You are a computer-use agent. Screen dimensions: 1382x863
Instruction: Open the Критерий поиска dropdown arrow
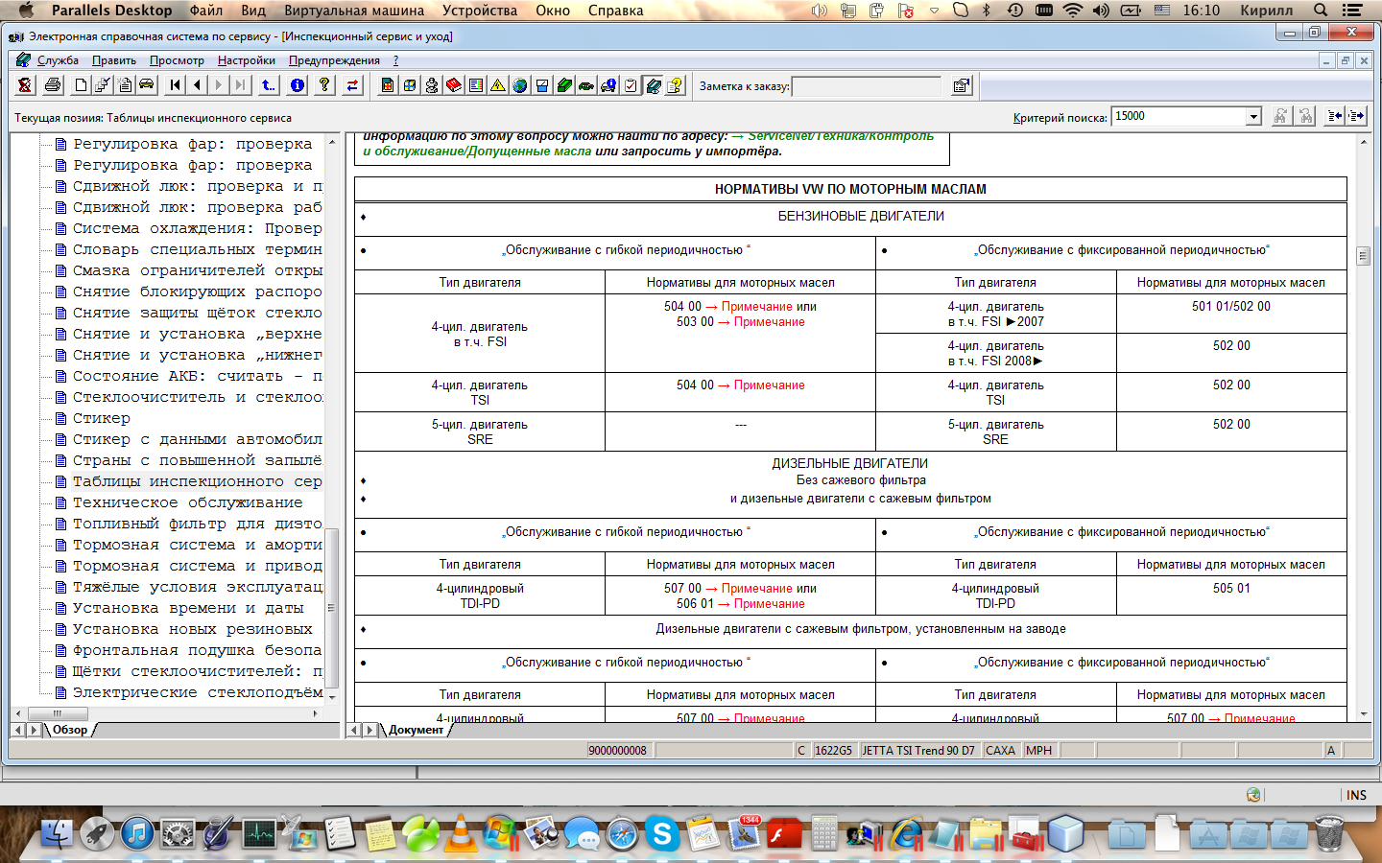(x=1252, y=117)
